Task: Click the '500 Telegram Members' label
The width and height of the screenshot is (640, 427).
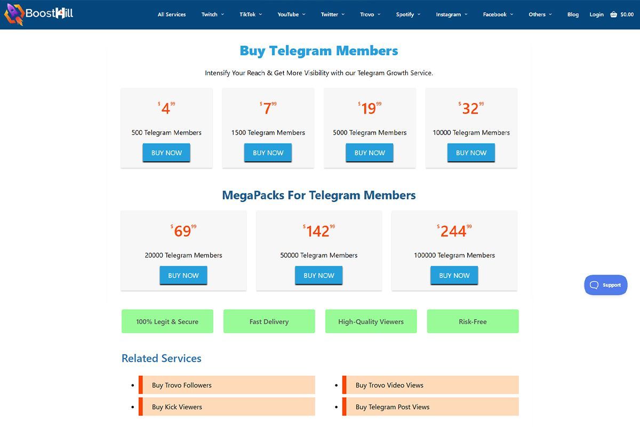Action: pos(166,132)
